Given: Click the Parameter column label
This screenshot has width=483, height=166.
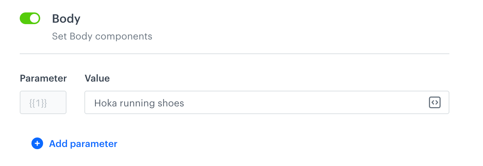Looking at the screenshot, I should click(43, 78).
